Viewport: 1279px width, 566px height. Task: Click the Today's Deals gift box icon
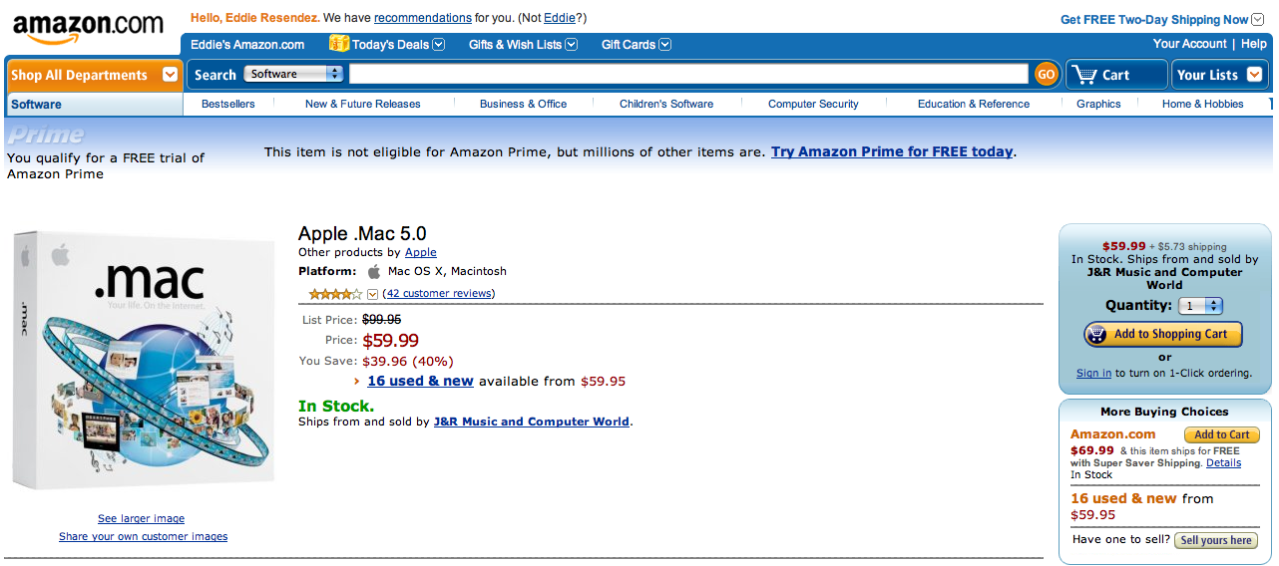pyautogui.click(x=339, y=44)
